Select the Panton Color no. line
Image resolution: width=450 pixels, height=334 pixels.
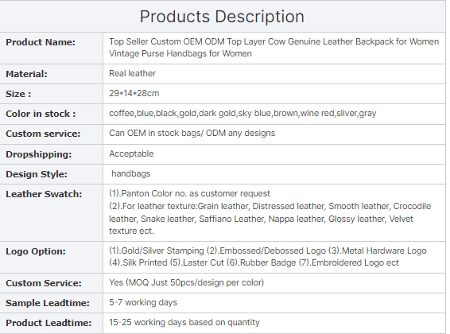click(x=189, y=193)
